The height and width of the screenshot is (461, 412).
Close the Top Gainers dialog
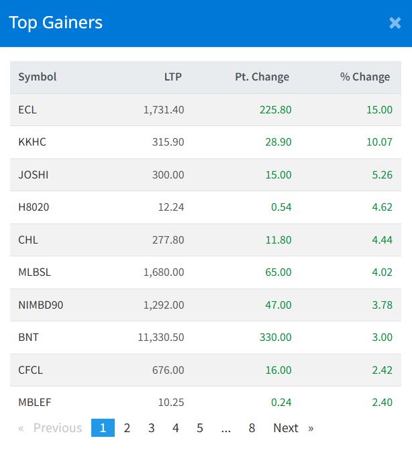(x=395, y=23)
